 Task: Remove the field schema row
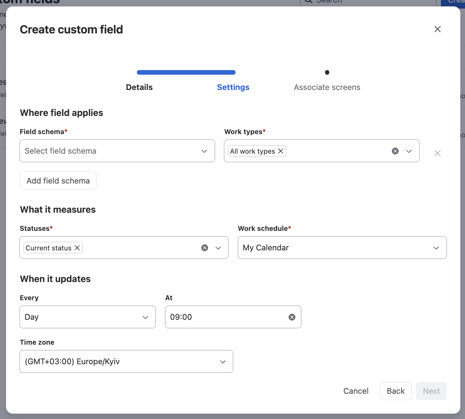437,153
